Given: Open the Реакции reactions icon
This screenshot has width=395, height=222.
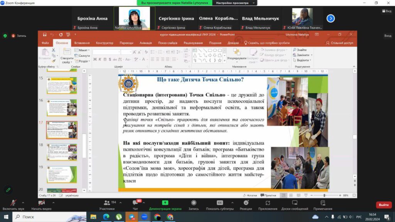Looking at the screenshot, I should tap(246, 203).
